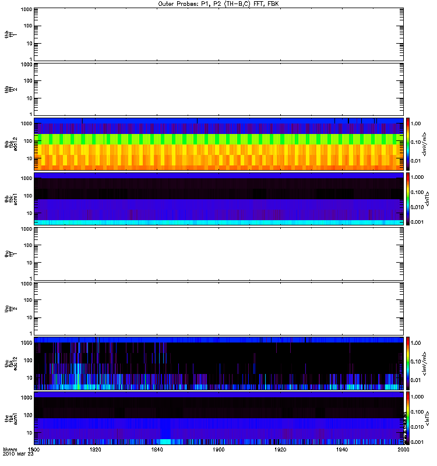
Task: Click the 'thc fbk edc12' axis label
Action: (10, 363)
